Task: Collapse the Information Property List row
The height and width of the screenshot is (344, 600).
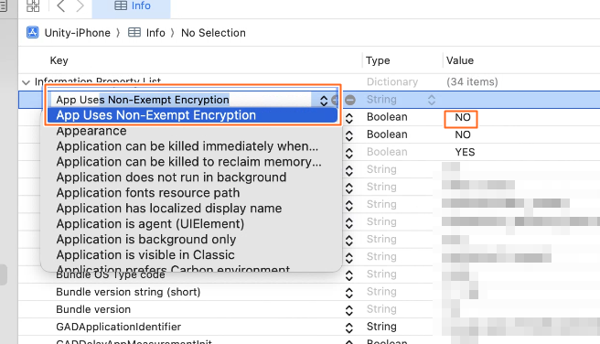Action: tap(26, 82)
